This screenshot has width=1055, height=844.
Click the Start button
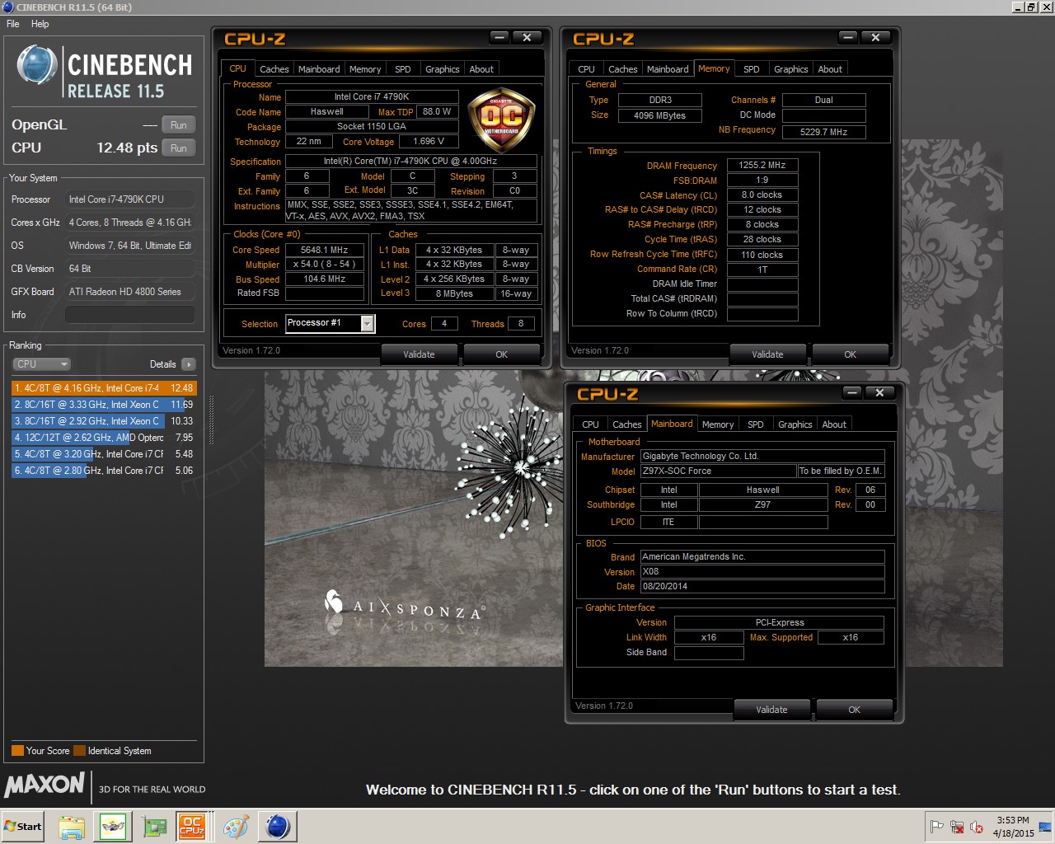(23, 827)
